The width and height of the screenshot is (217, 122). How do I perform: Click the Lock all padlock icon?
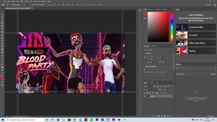click(158, 93)
